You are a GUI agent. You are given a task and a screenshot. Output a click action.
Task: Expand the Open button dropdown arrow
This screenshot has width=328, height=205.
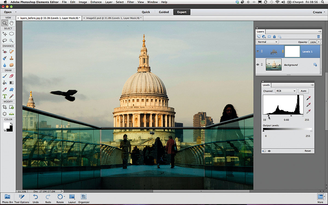point(16,12)
